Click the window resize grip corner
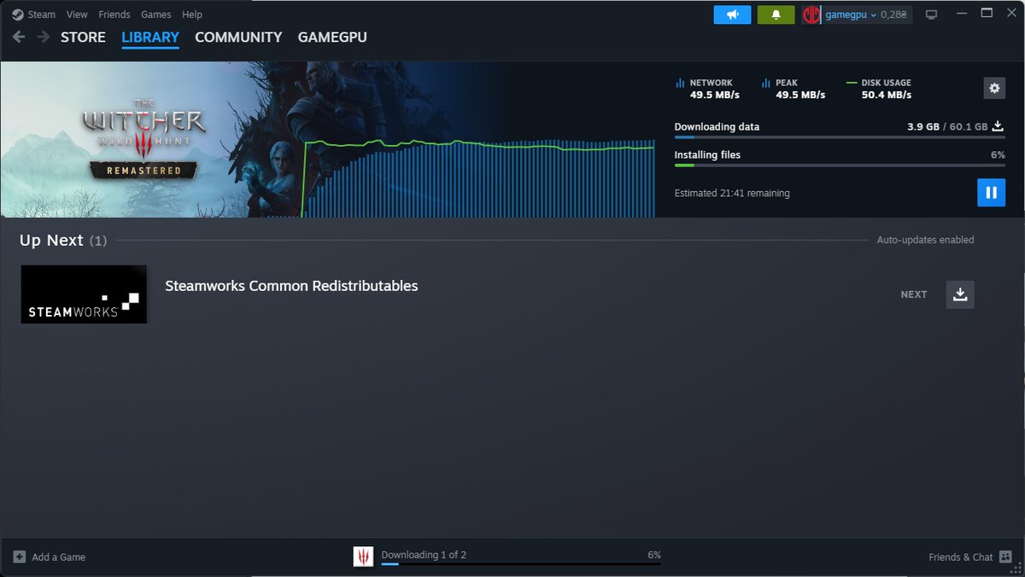1025x577 pixels. [x=1017, y=569]
